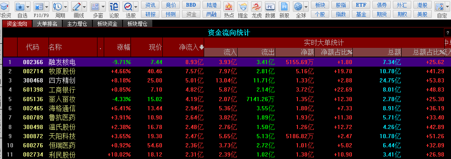
Task: Click the 资金 button
Action: click(191, 14)
